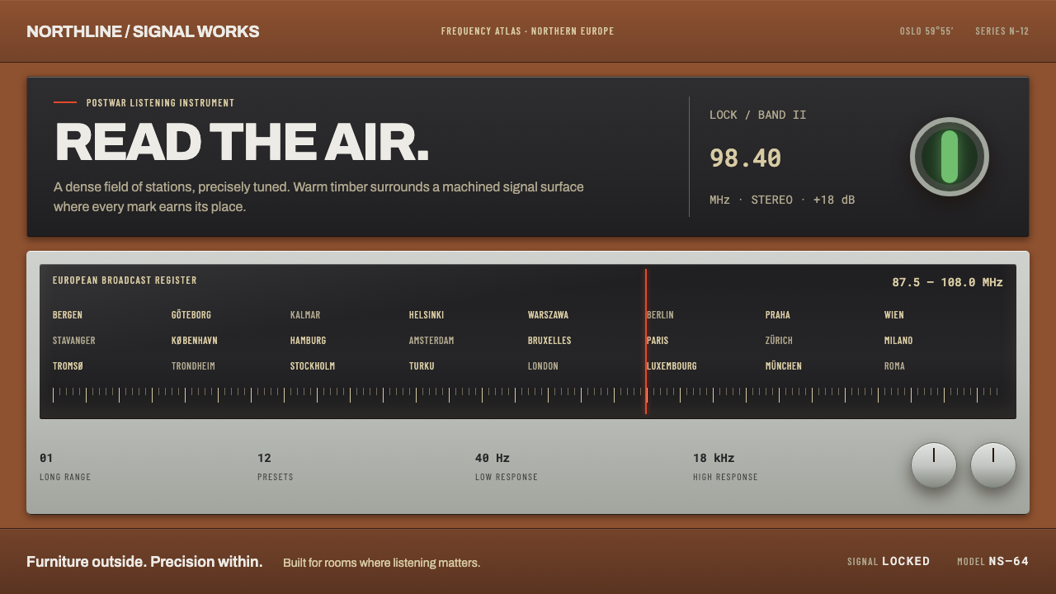
Task: Pick the LONDON station
Action: click(x=543, y=366)
